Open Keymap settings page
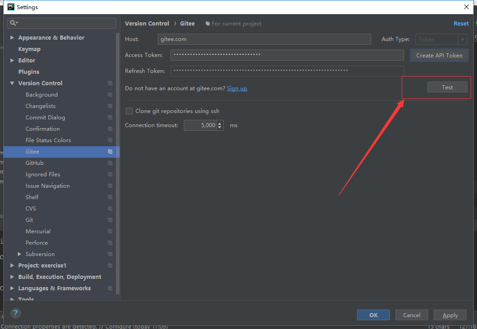This screenshot has width=477, height=329. pos(29,49)
